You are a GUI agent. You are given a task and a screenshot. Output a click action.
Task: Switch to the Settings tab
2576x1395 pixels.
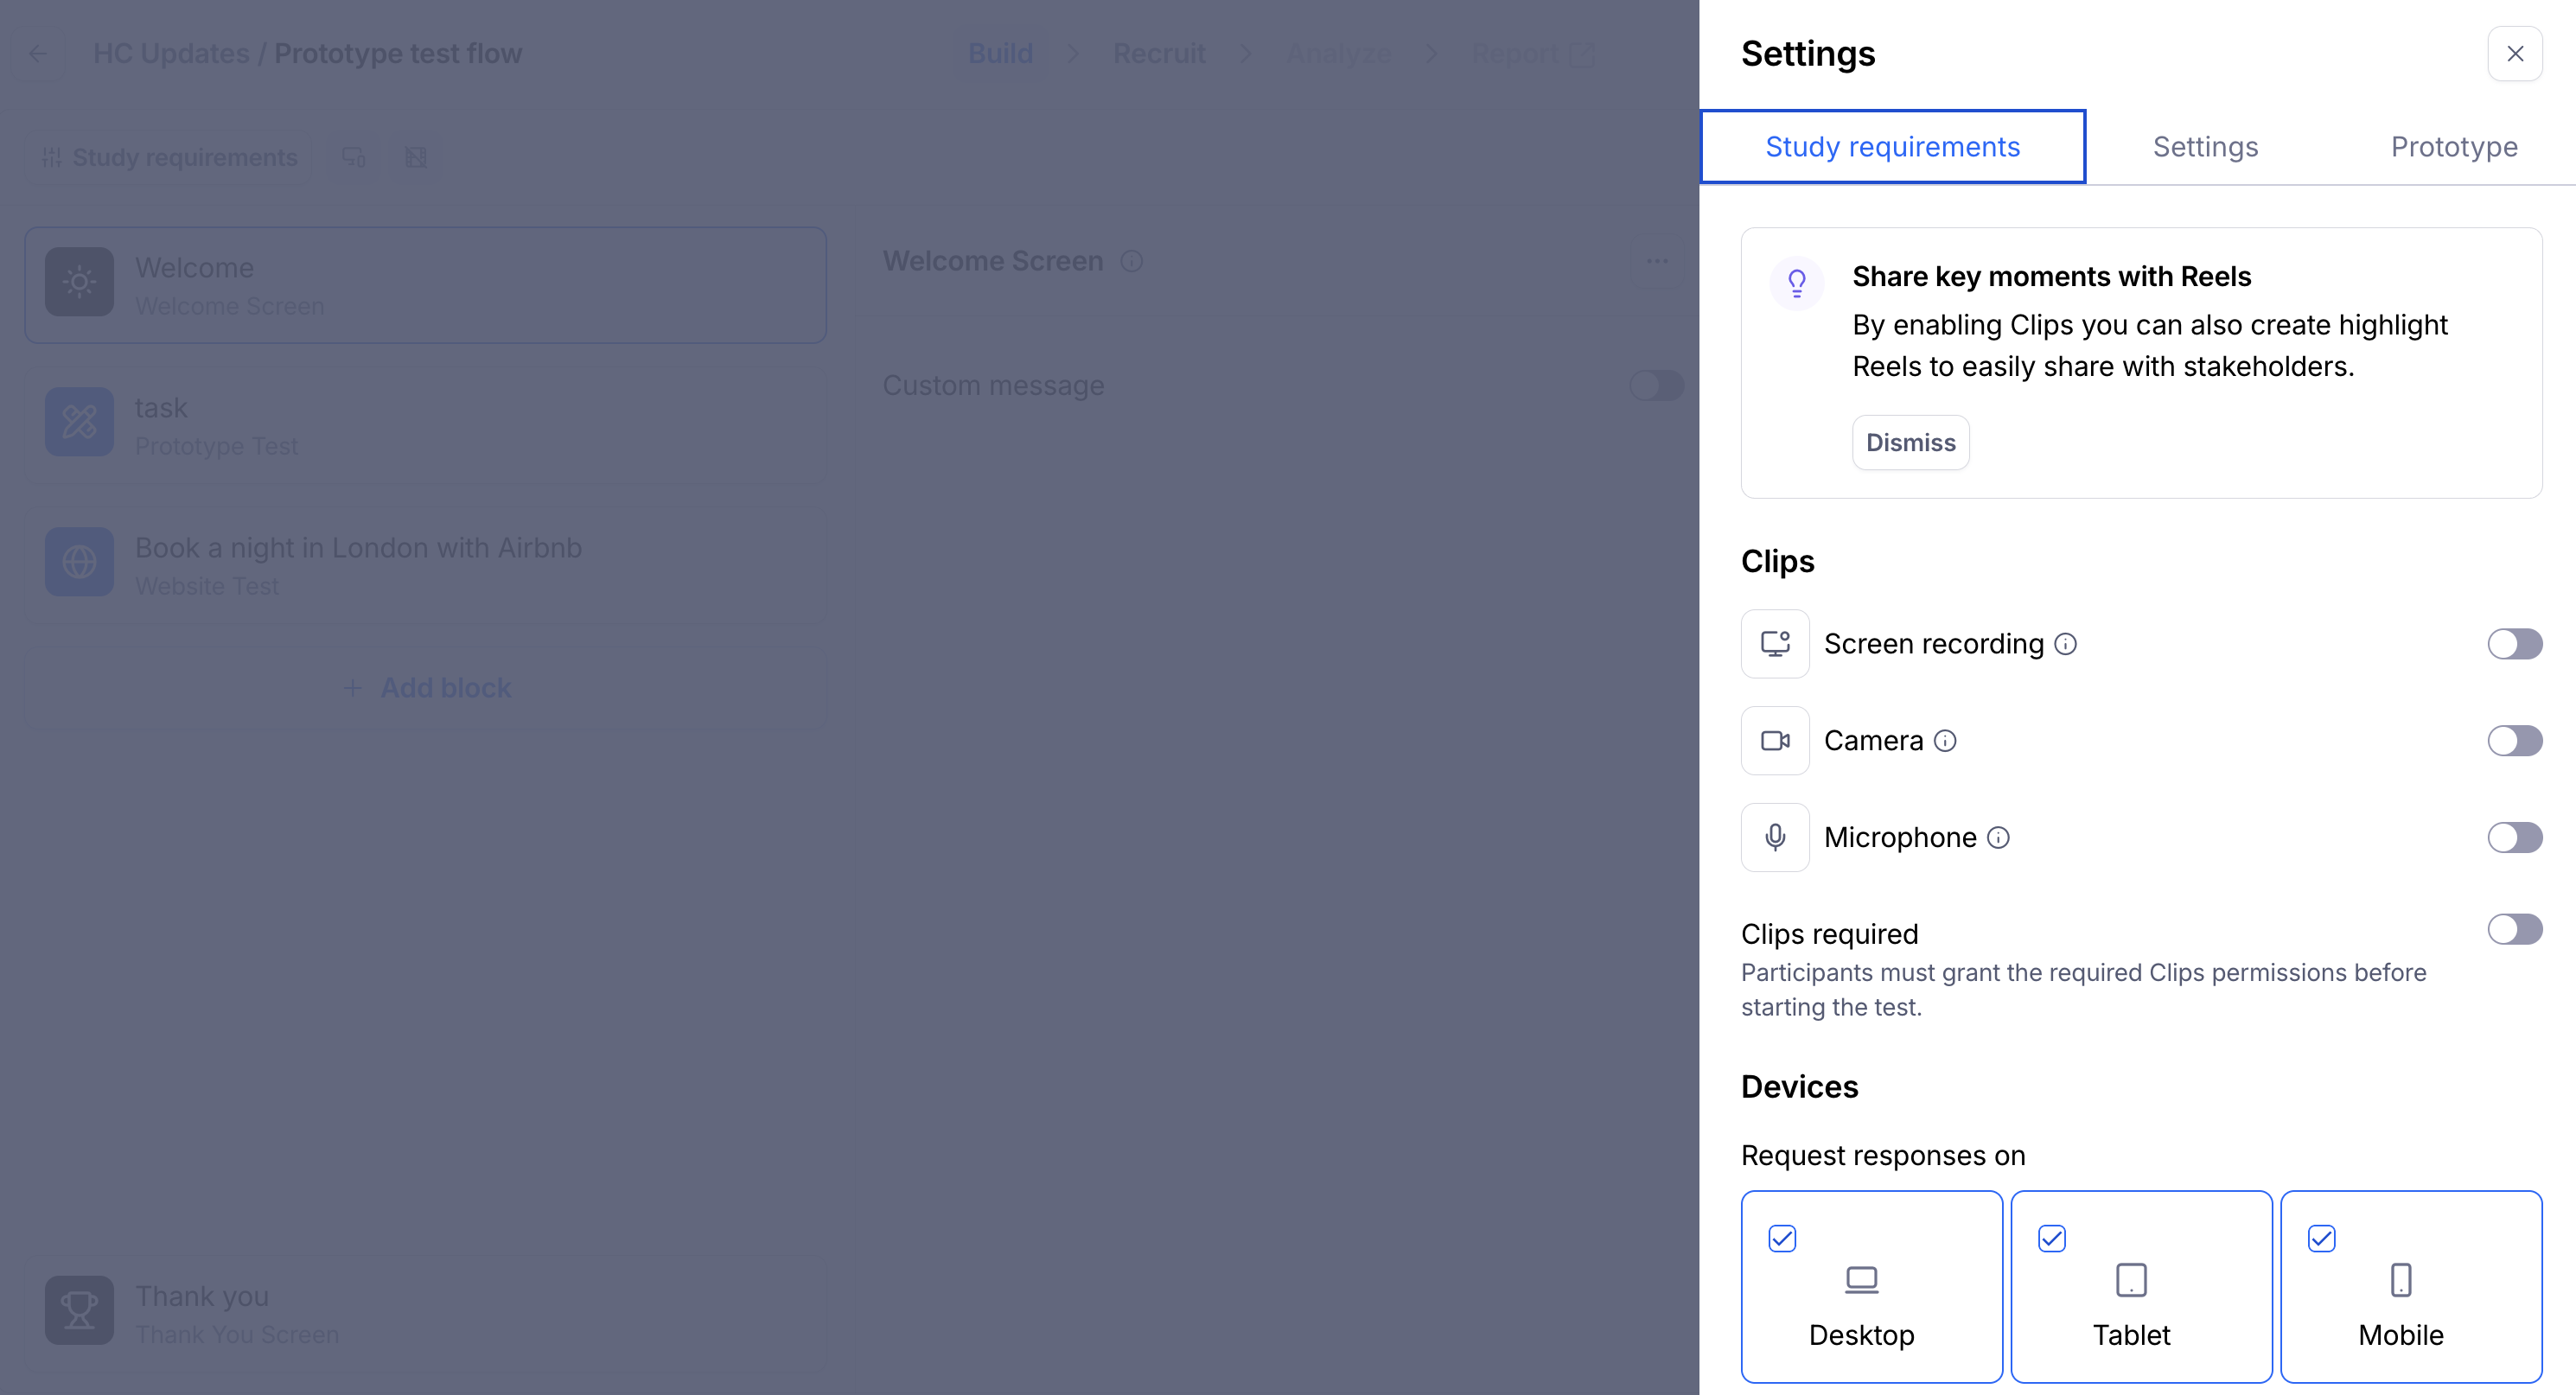click(x=2205, y=147)
